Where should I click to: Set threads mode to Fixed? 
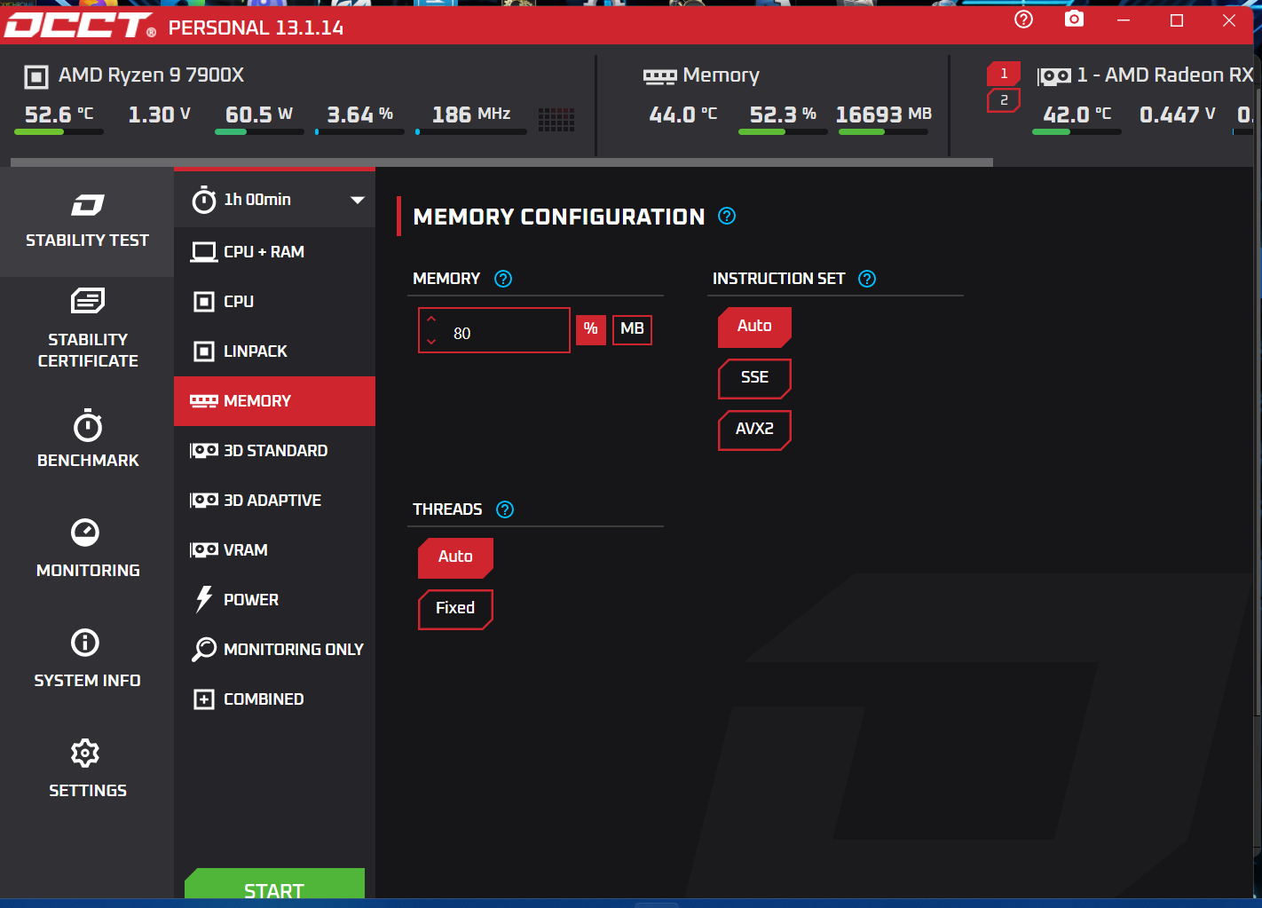tap(454, 609)
